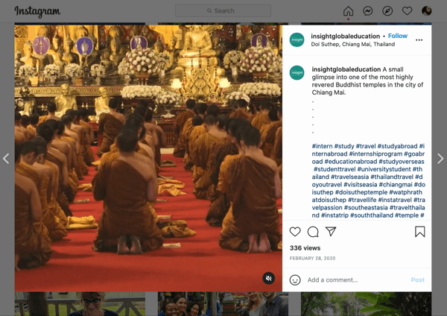Open the #study hashtag
The image size is (447, 316).
tap(344, 146)
